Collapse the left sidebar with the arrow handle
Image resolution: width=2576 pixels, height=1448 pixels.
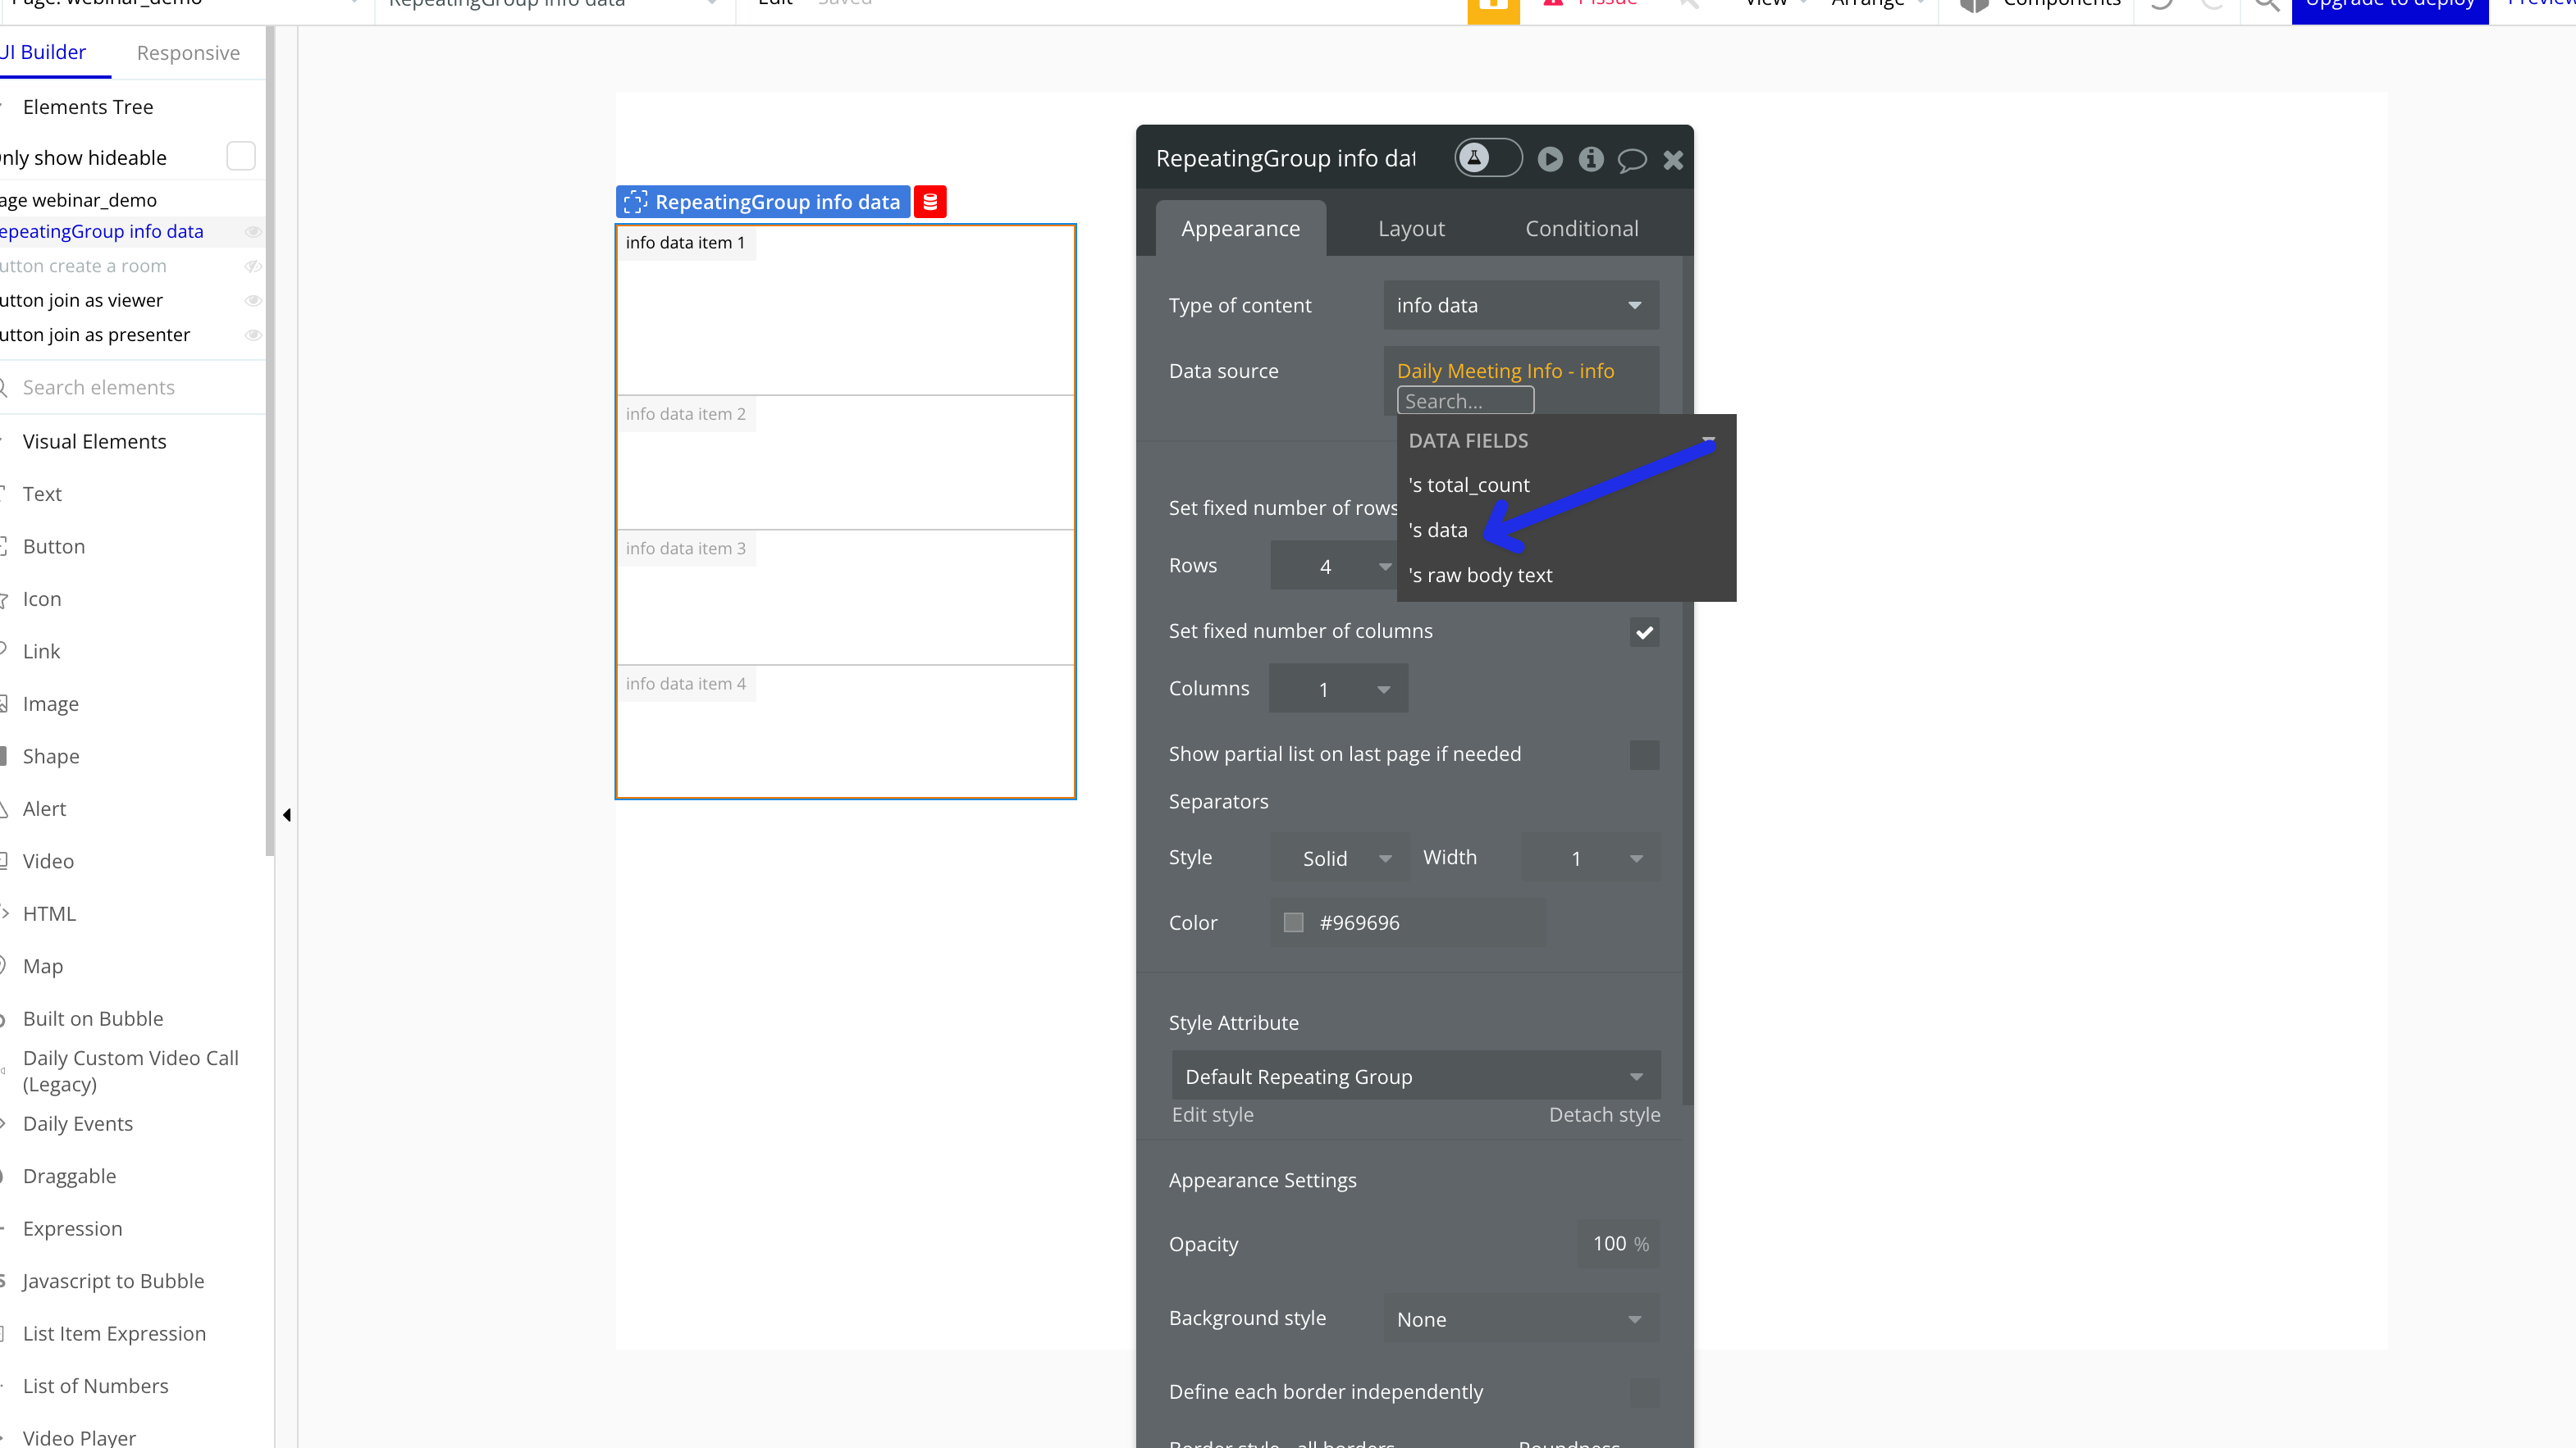point(287,816)
